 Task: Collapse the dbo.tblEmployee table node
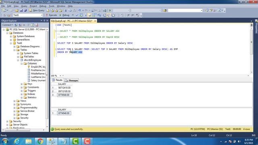click(x=18, y=60)
